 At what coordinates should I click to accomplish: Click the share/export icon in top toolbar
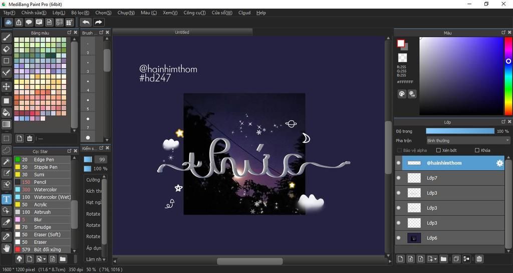point(19,22)
